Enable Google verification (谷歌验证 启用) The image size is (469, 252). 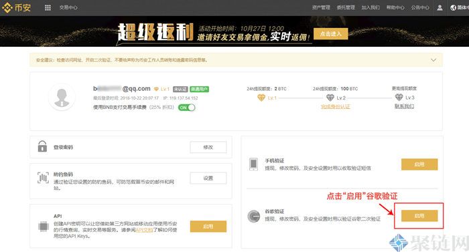[x=419, y=216]
